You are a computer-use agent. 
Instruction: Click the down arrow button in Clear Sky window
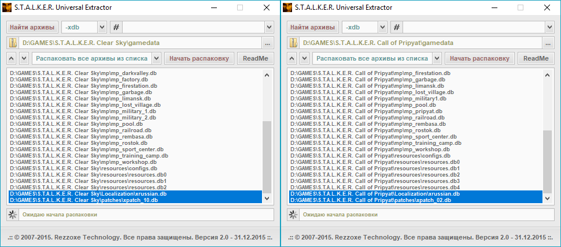click(x=24, y=58)
